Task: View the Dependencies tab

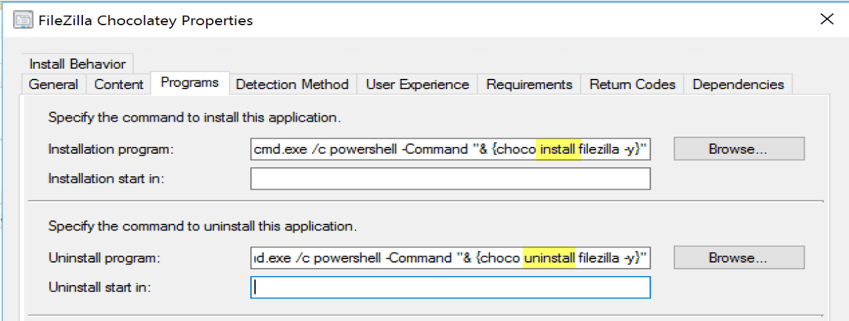Action: coord(738,84)
